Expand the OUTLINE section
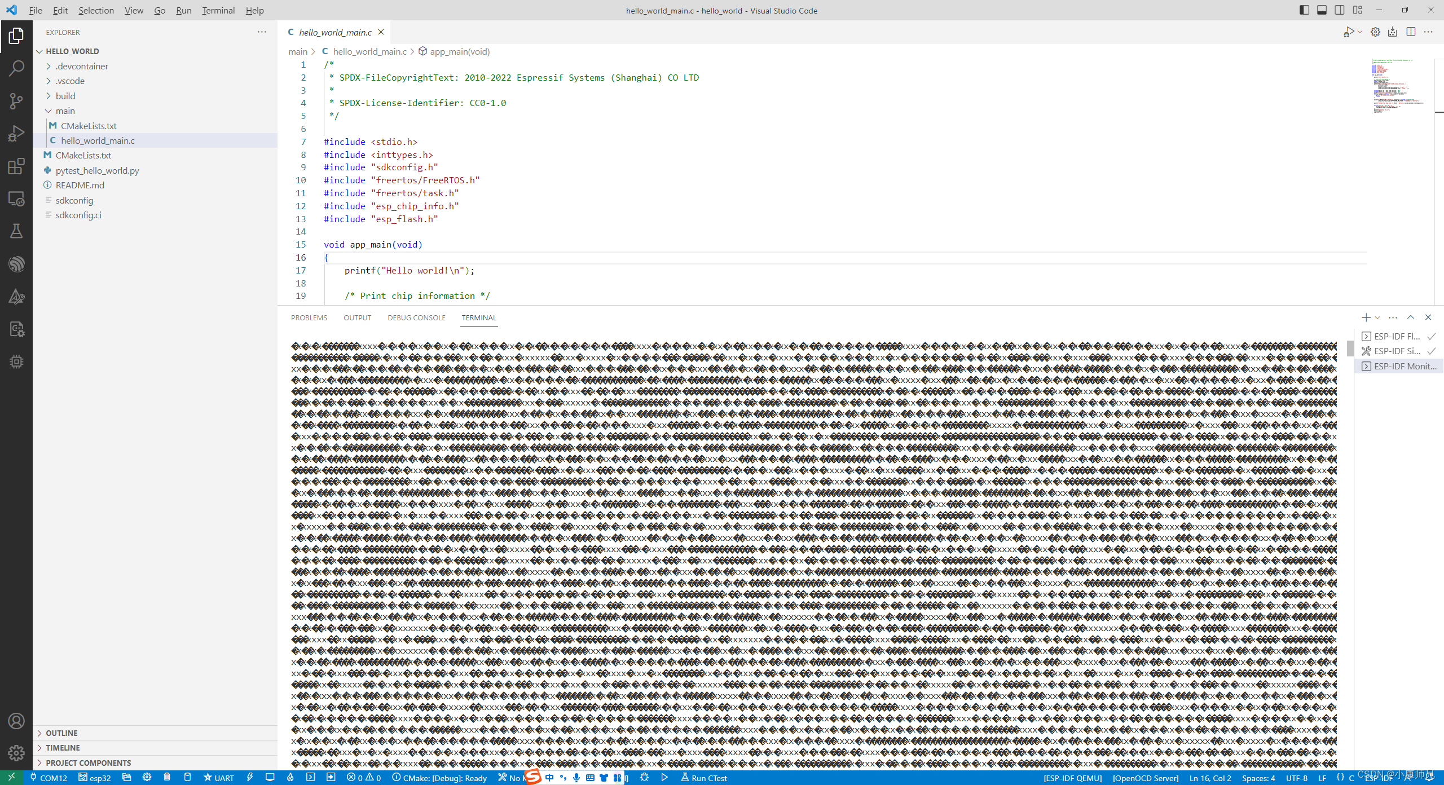 [x=61, y=733]
